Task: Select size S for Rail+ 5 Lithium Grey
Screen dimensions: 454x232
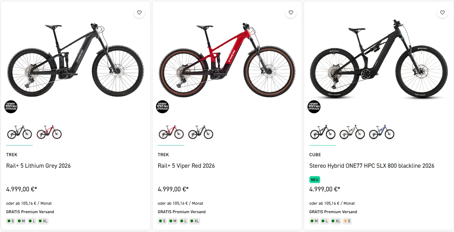Action: tap(11, 221)
